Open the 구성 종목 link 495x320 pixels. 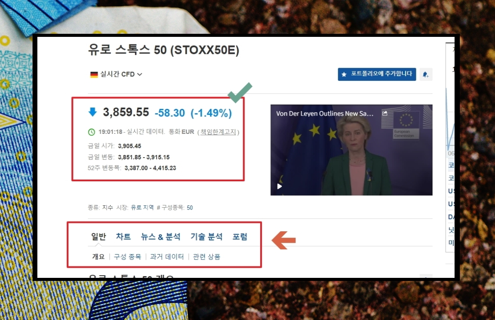(x=127, y=257)
